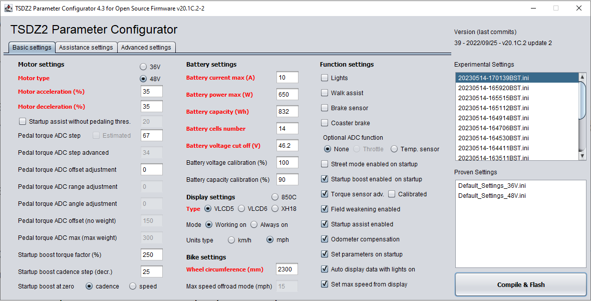
Task: Click Battery capacity (Wh) field
Action: tap(287, 112)
